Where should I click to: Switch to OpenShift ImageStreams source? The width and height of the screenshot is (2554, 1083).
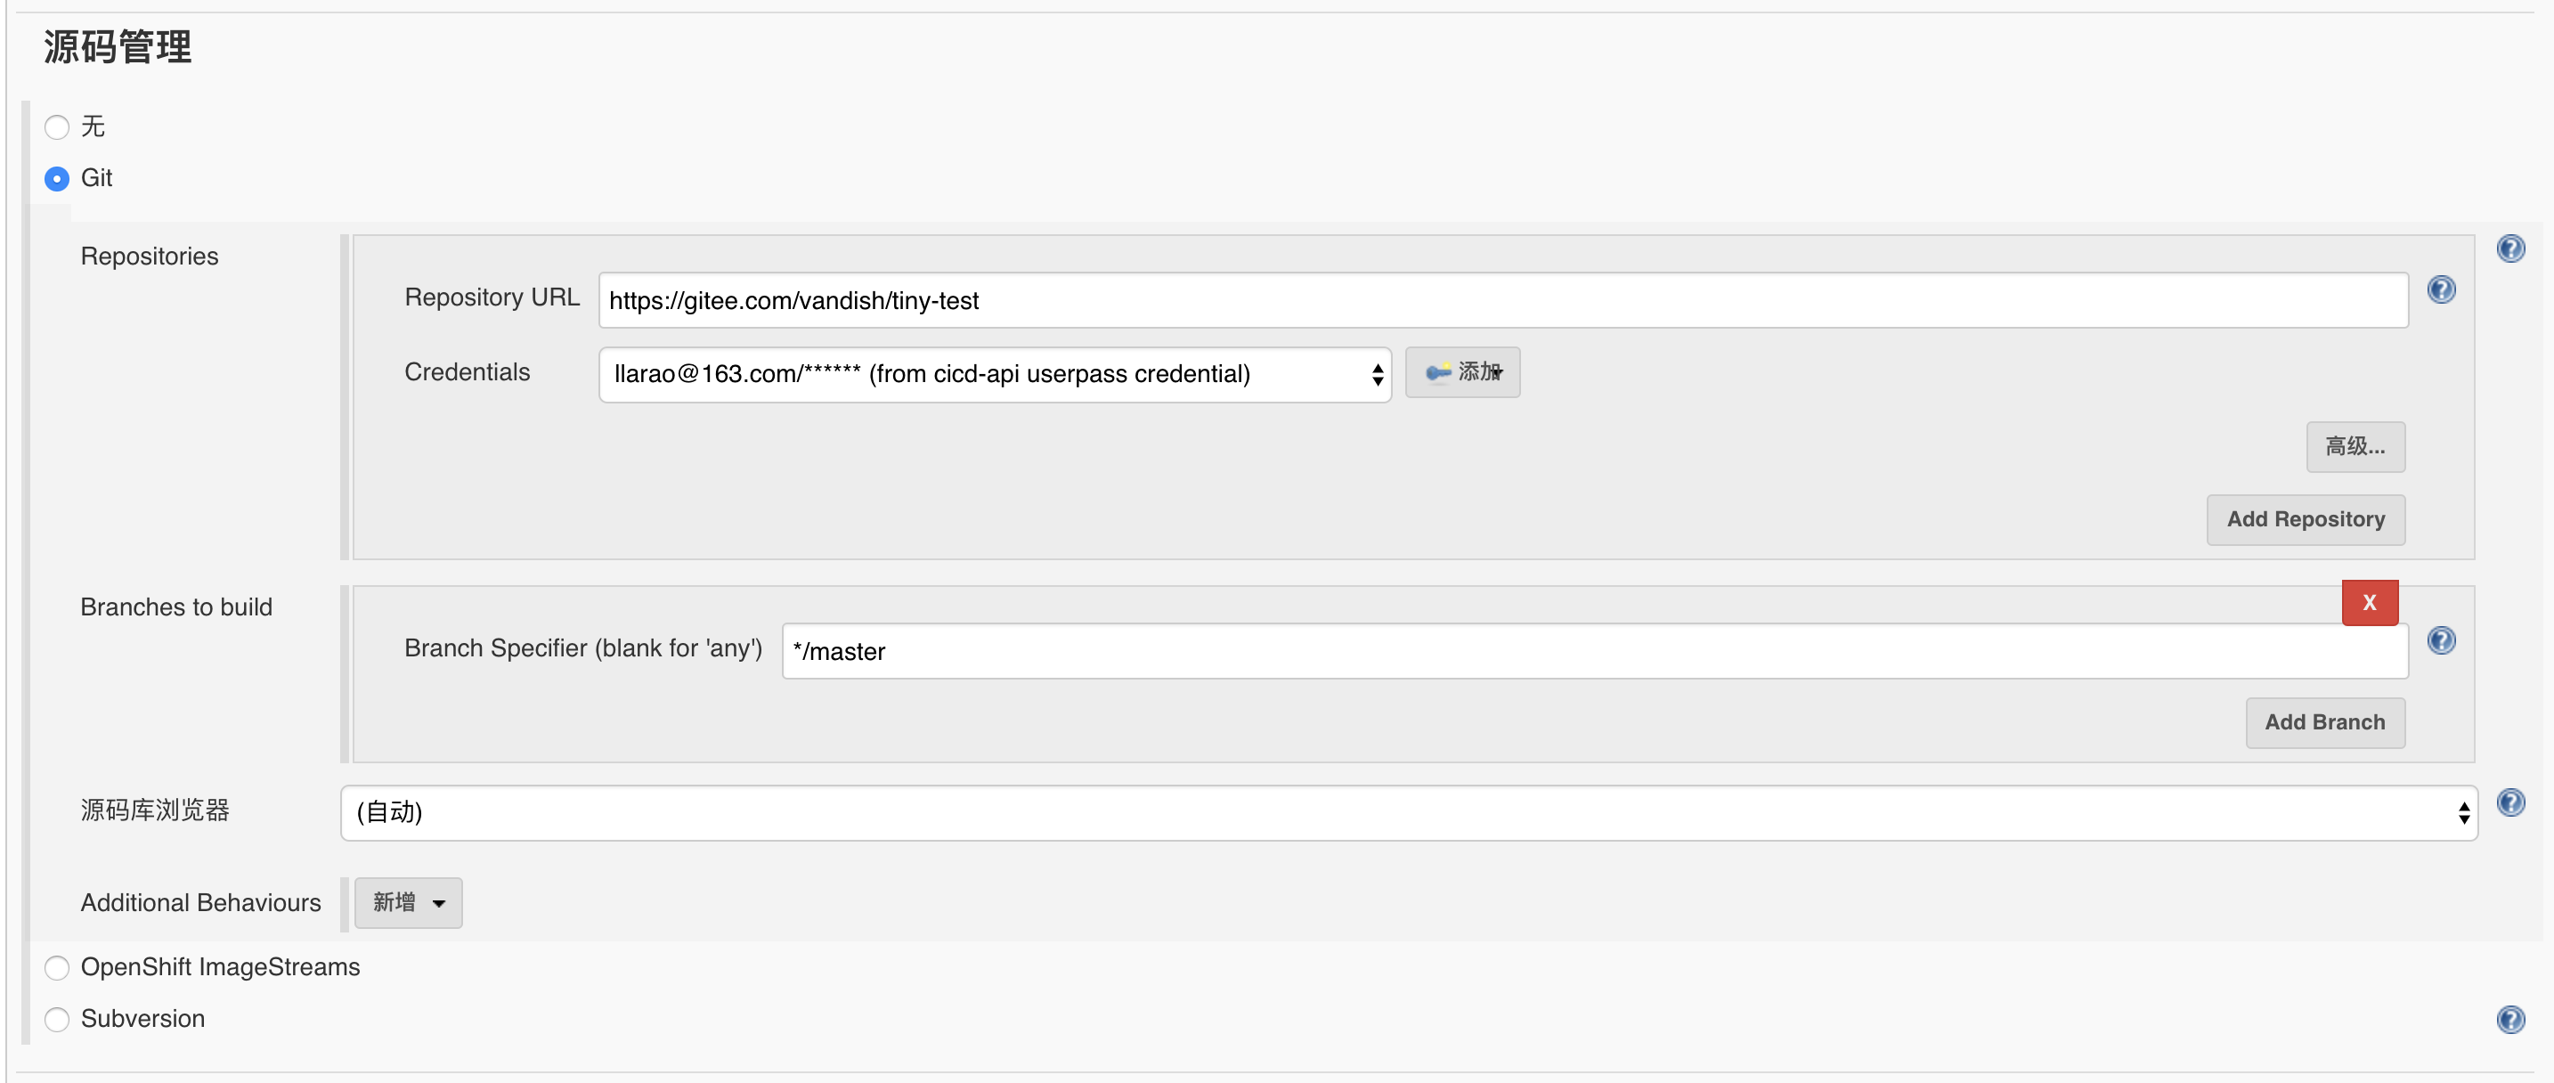click(56, 968)
